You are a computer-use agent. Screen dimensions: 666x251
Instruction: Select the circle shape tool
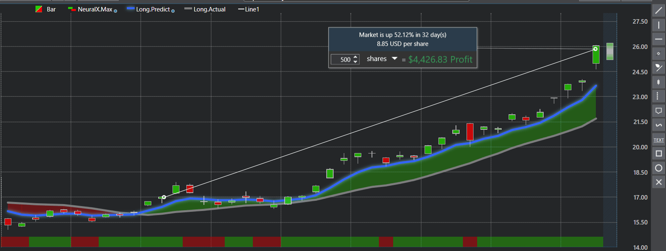coord(659,168)
